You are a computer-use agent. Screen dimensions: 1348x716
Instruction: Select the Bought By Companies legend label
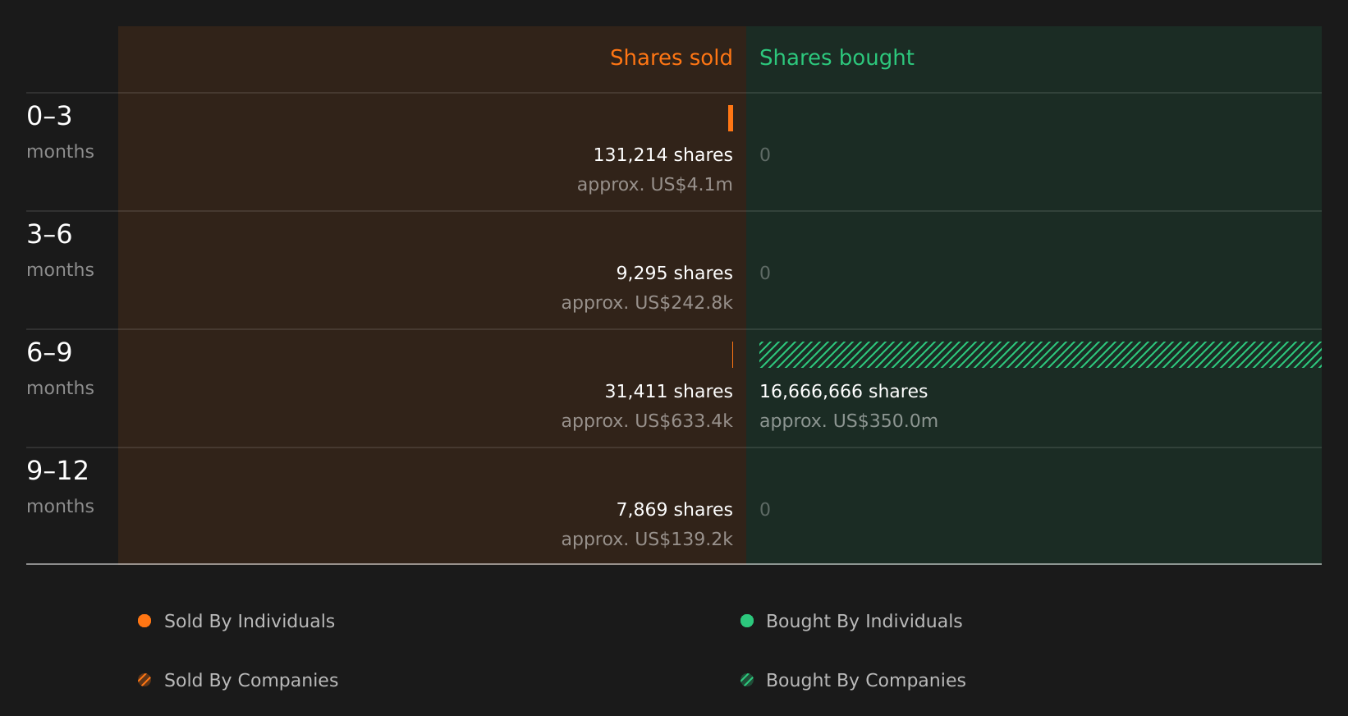(865, 681)
